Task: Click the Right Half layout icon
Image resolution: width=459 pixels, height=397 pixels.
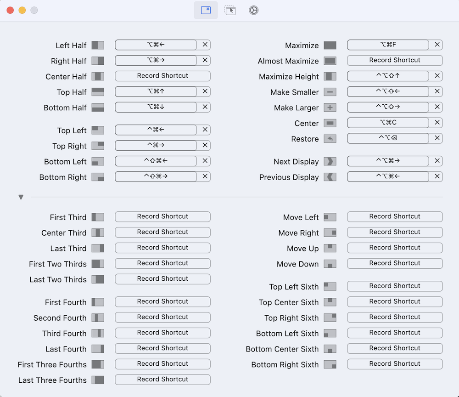Action: pos(98,61)
